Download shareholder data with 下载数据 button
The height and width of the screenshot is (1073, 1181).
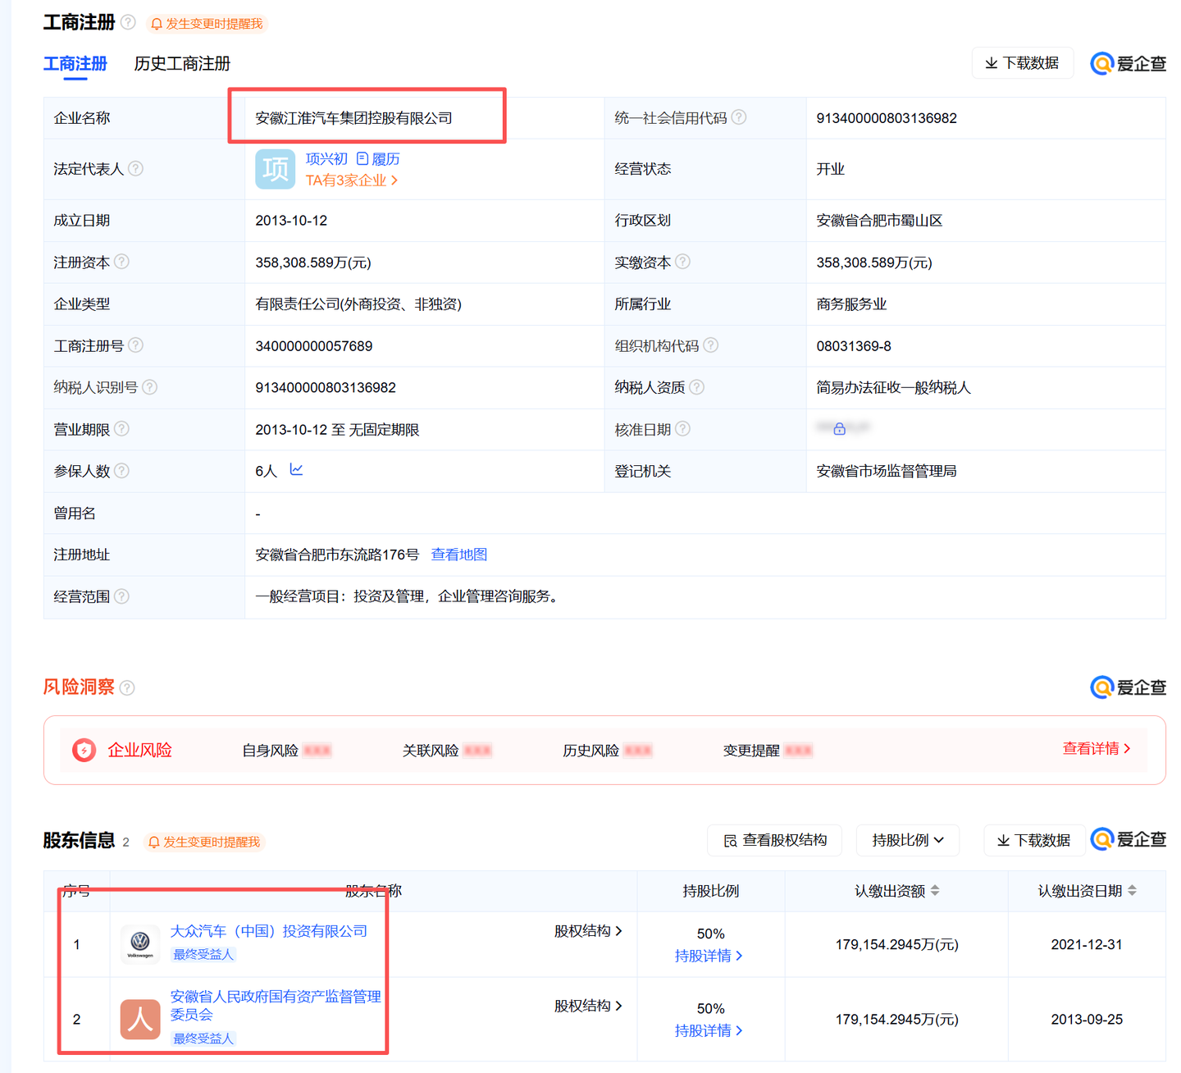[x=1034, y=840]
